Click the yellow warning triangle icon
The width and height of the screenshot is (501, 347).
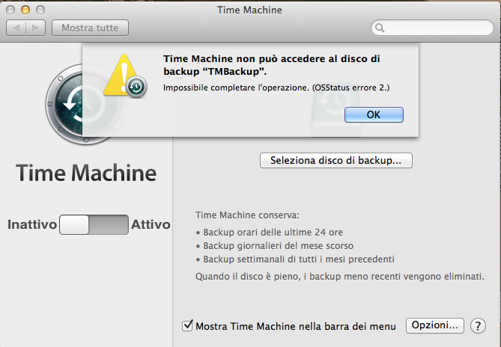pos(120,75)
